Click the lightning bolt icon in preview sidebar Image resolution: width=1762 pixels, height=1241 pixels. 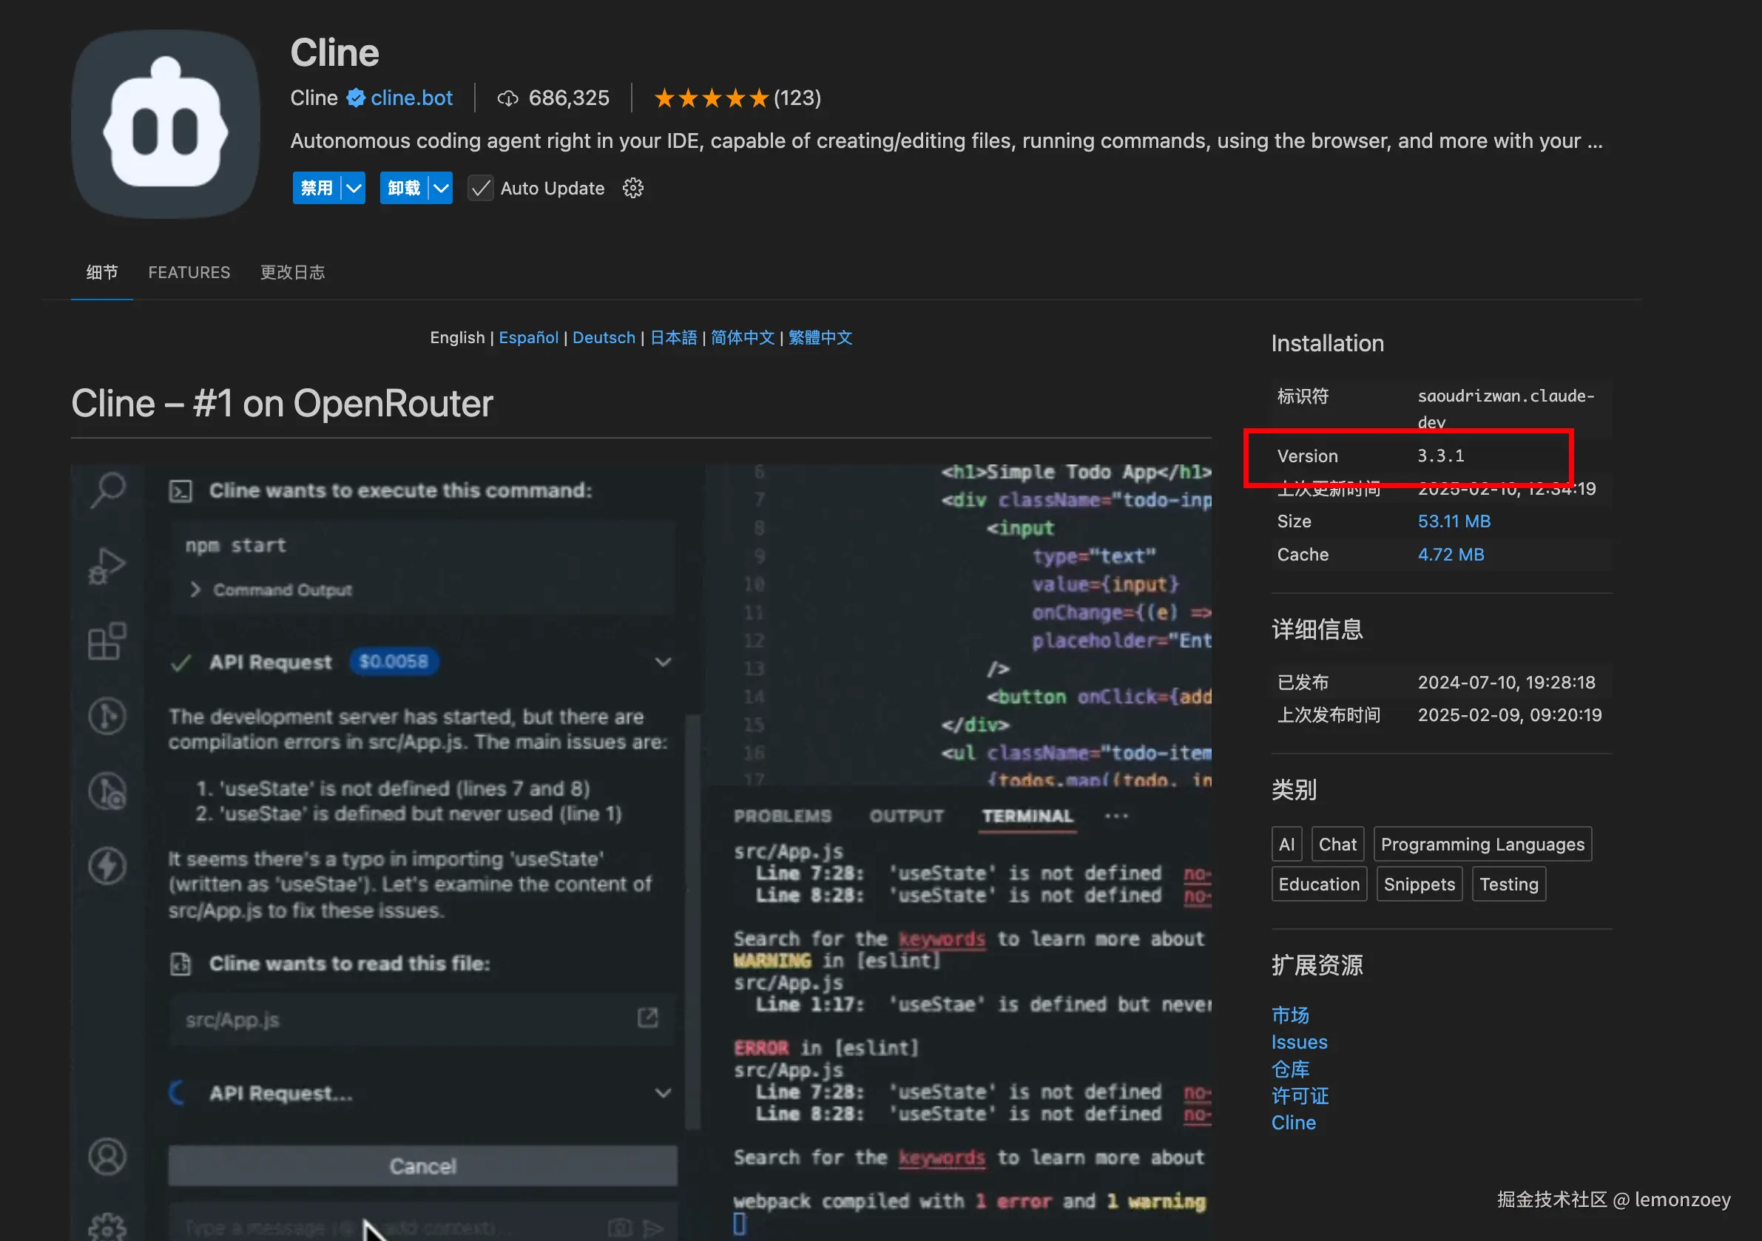pyautogui.click(x=107, y=866)
